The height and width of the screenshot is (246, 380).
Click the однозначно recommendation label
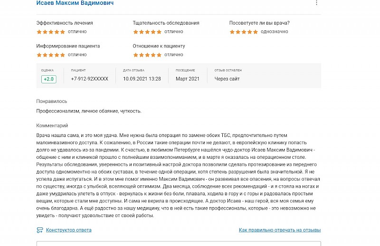point(275,32)
